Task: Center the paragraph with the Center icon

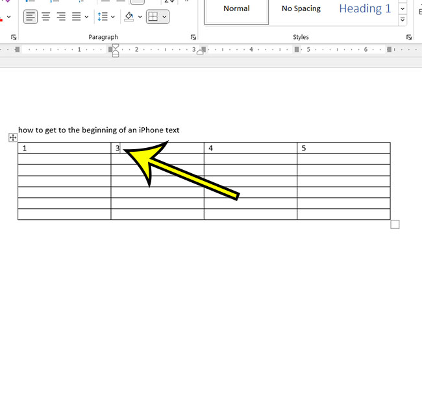Action: tap(45, 17)
